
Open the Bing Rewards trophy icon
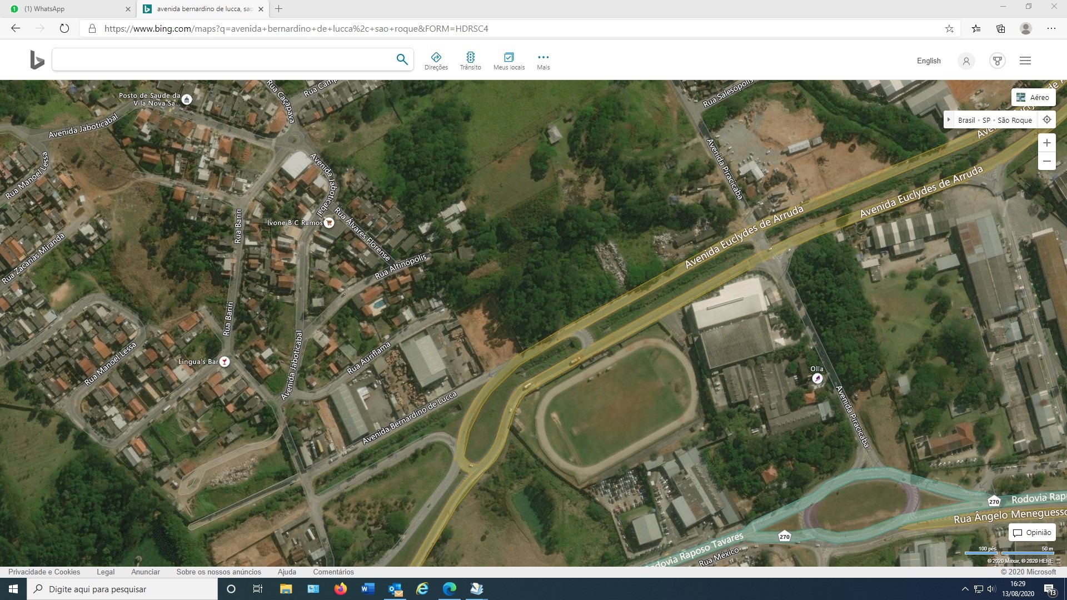[x=998, y=61]
